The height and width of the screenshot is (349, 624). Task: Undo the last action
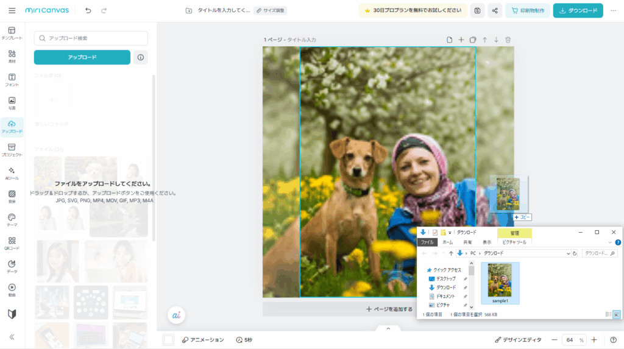click(88, 10)
